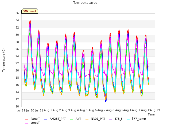Click the red PanelT legend swatch
Image resolution: width=171 pixels, height=128 pixels.
(x=27, y=119)
